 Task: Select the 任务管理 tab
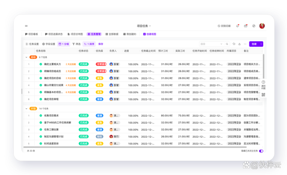(94, 34)
